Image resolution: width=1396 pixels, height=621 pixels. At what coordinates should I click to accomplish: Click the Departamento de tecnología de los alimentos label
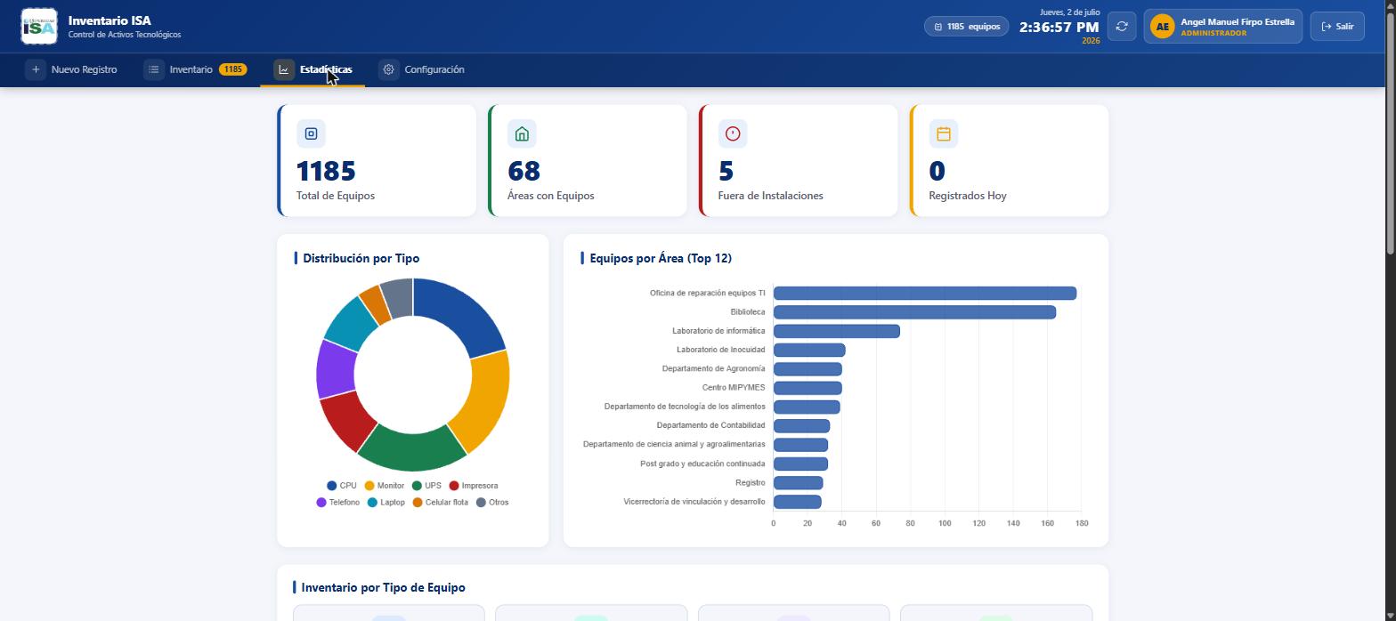tap(685, 407)
